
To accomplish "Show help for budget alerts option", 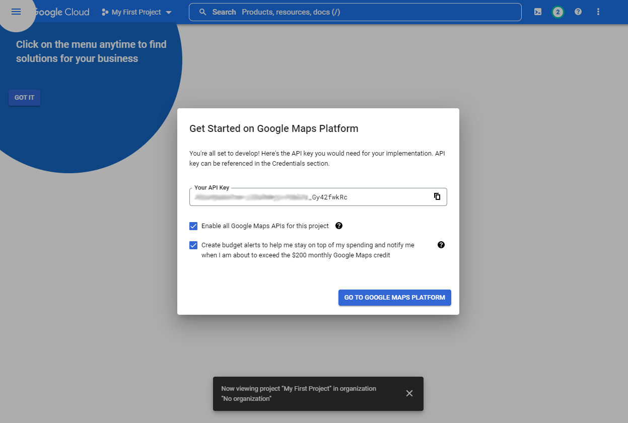I will tap(441, 245).
